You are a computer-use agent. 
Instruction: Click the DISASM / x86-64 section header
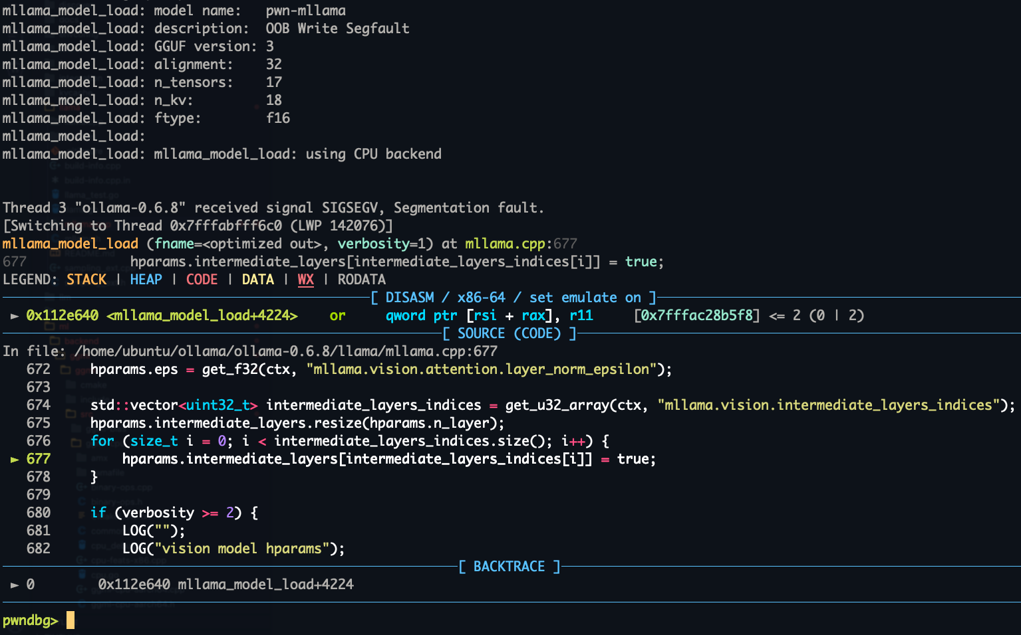513,298
